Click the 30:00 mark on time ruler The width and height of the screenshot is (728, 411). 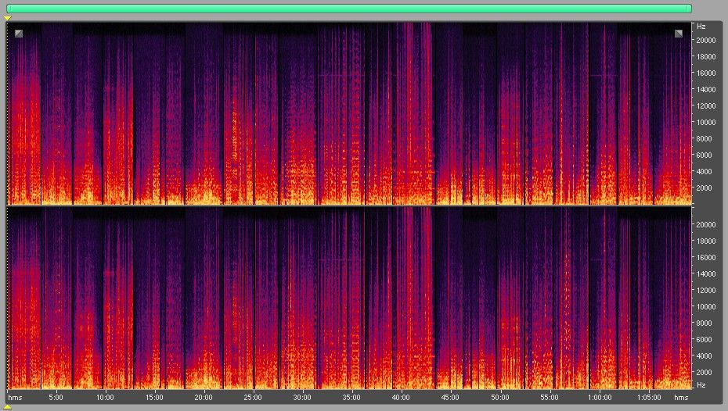pos(302,398)
